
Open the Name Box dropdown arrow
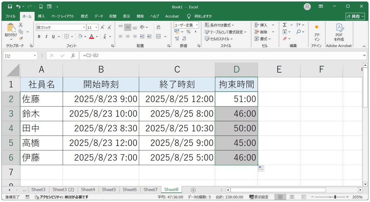point(35,55)
